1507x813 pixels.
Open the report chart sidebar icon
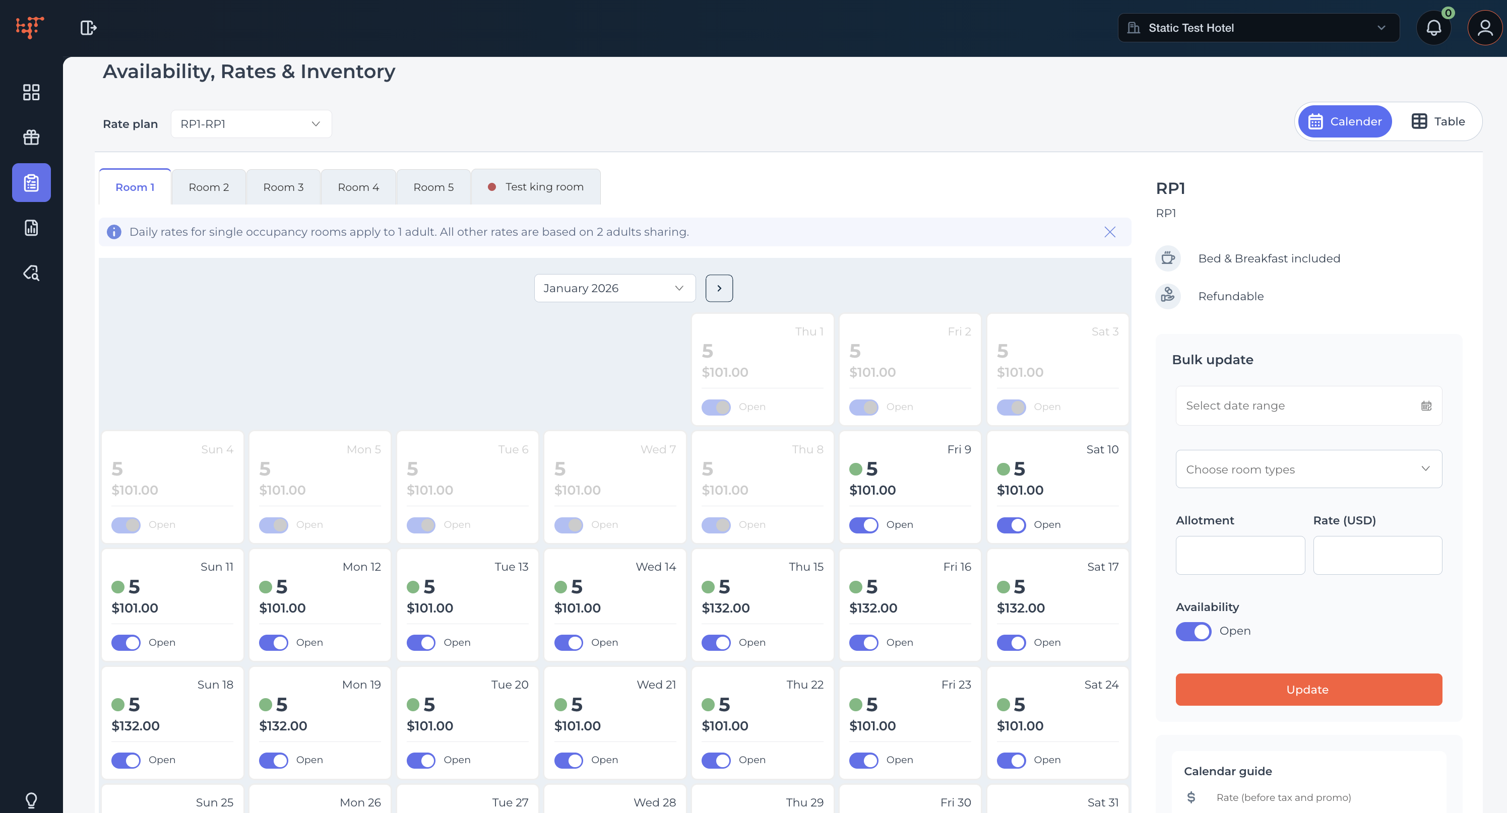coord(31,228)
